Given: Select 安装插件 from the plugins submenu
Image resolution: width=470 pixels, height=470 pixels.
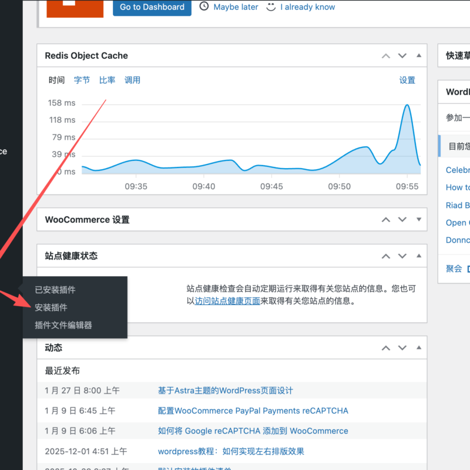Looking at the screenshot, I should coord(51,307).
